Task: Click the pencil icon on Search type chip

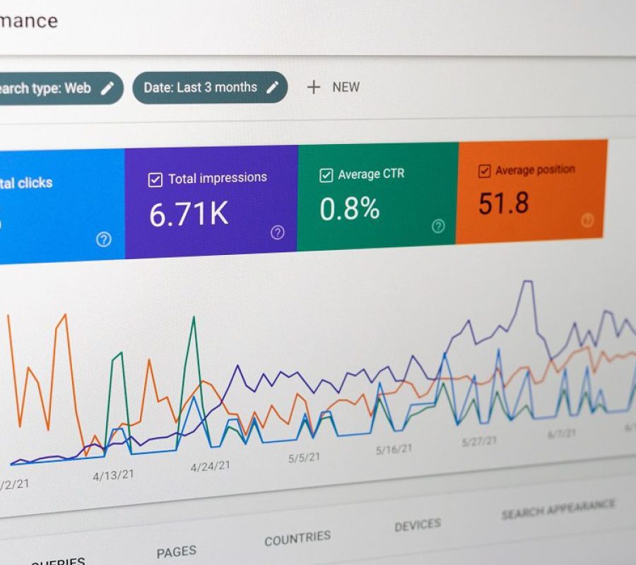Action: click(107, 88)
